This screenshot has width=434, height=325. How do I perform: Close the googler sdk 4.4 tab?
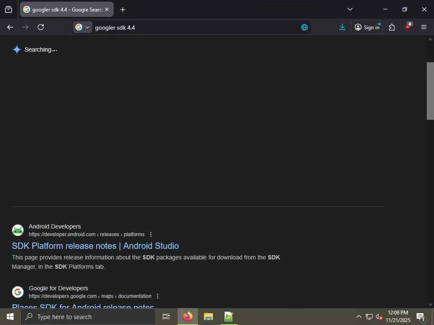coord(107,9)
